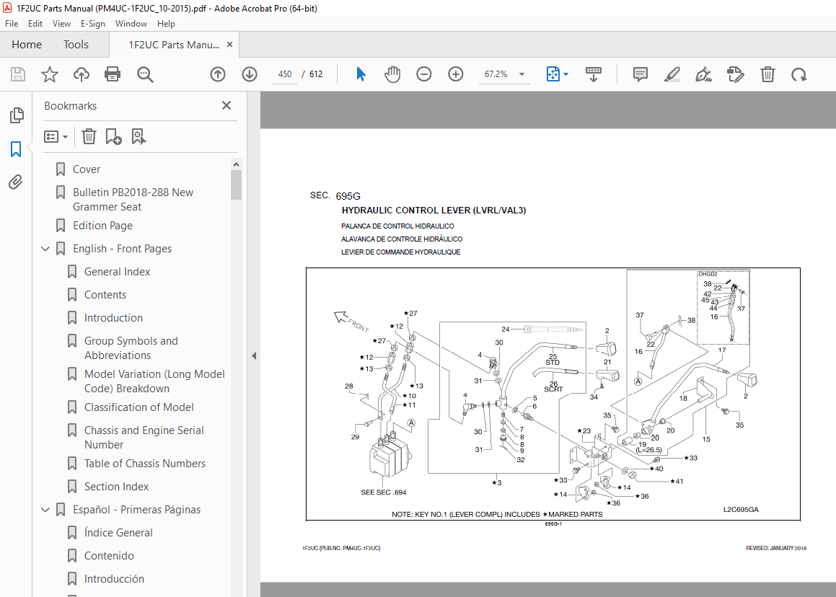Screen dimensions: 836x597
Task: Delete the selected bookmark trash icon
Action: point(89,136)
